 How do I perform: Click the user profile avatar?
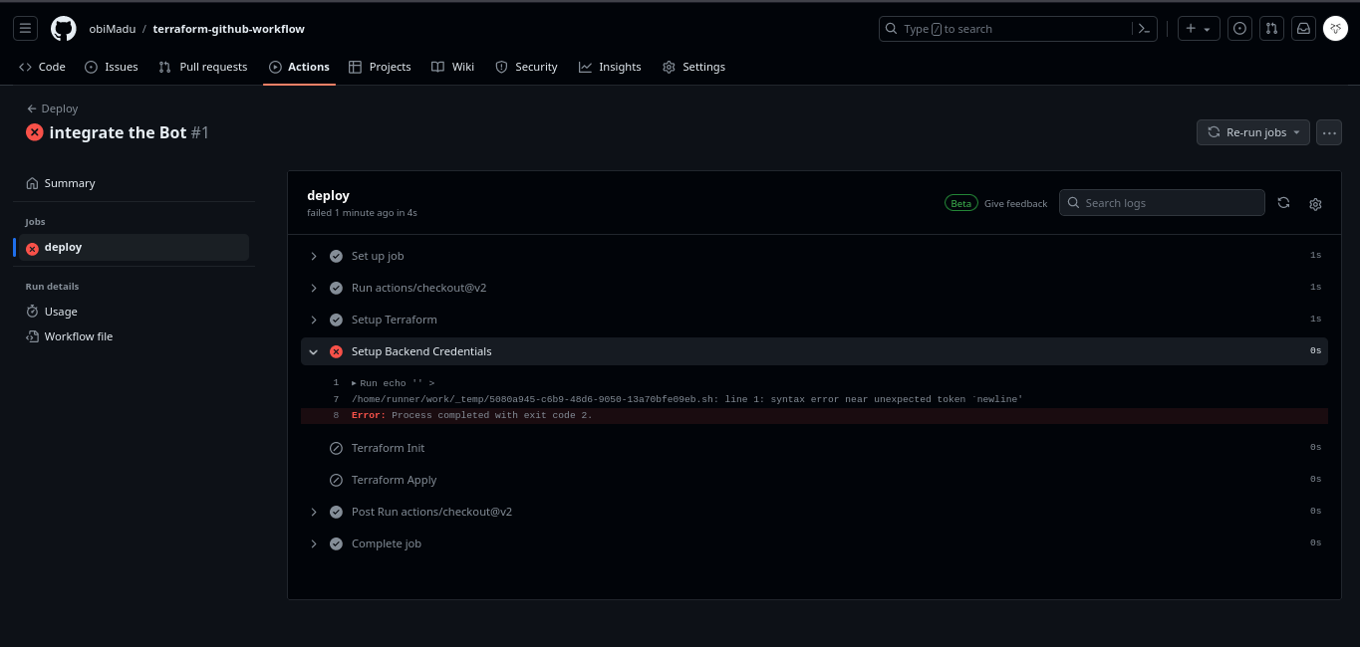[x=1335, y=29]
